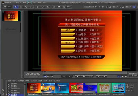Open the tool dropdown after the clock icon

pyautogui.click(x=69, y=7)
